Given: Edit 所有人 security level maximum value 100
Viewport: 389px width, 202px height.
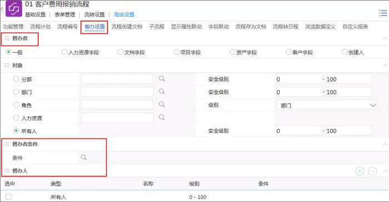Looking at the screenshot, I should click(x=349, y=130).
